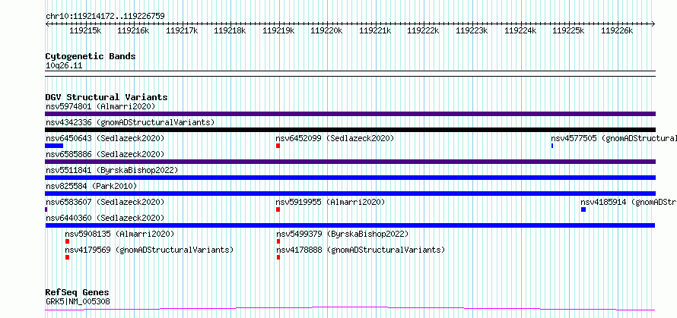Open nsv4179569 (gnomADStructuralVariants) variant label
The image size is (677, 318).
149,250
